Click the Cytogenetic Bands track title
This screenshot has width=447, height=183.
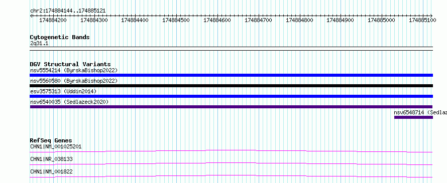click(x=60, y=37)
